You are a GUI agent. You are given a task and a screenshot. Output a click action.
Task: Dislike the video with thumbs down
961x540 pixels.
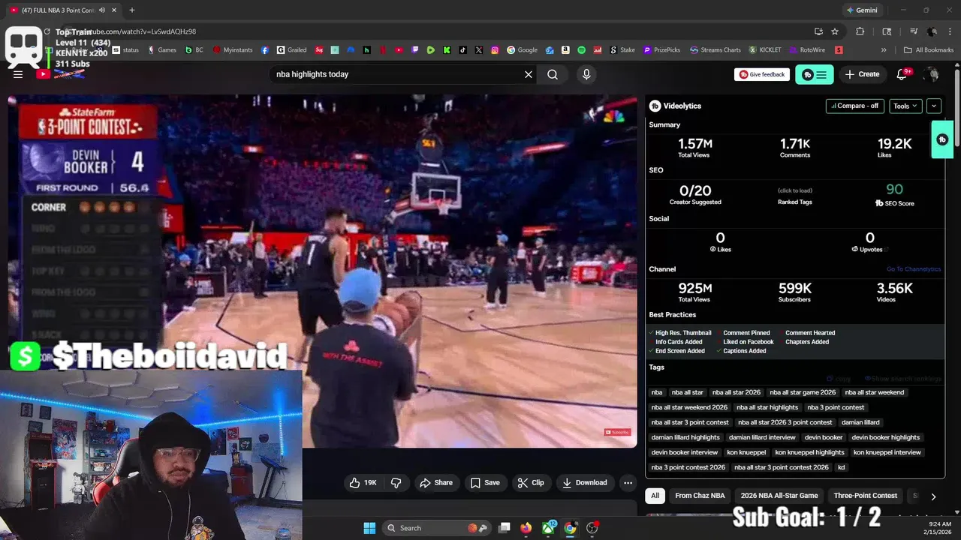coord(396,482)
